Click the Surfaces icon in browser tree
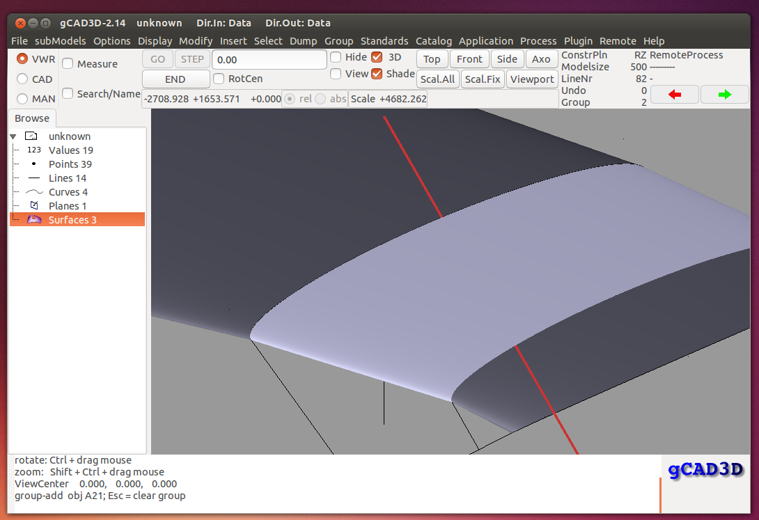This screenshot has width=759, height=520. 34,219
